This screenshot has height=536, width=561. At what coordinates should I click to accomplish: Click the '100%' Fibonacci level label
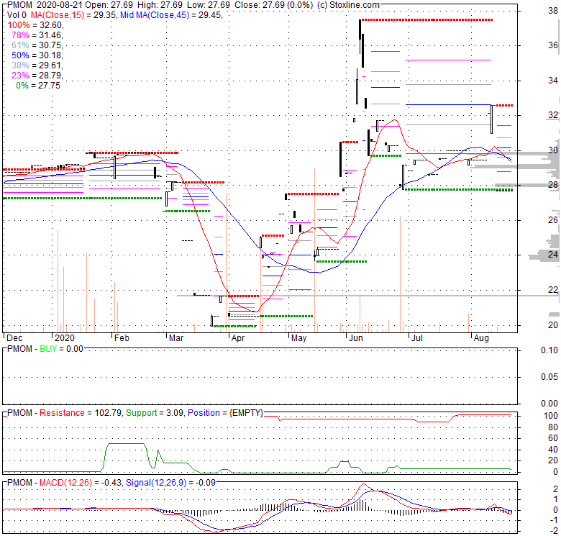point(19,25)
